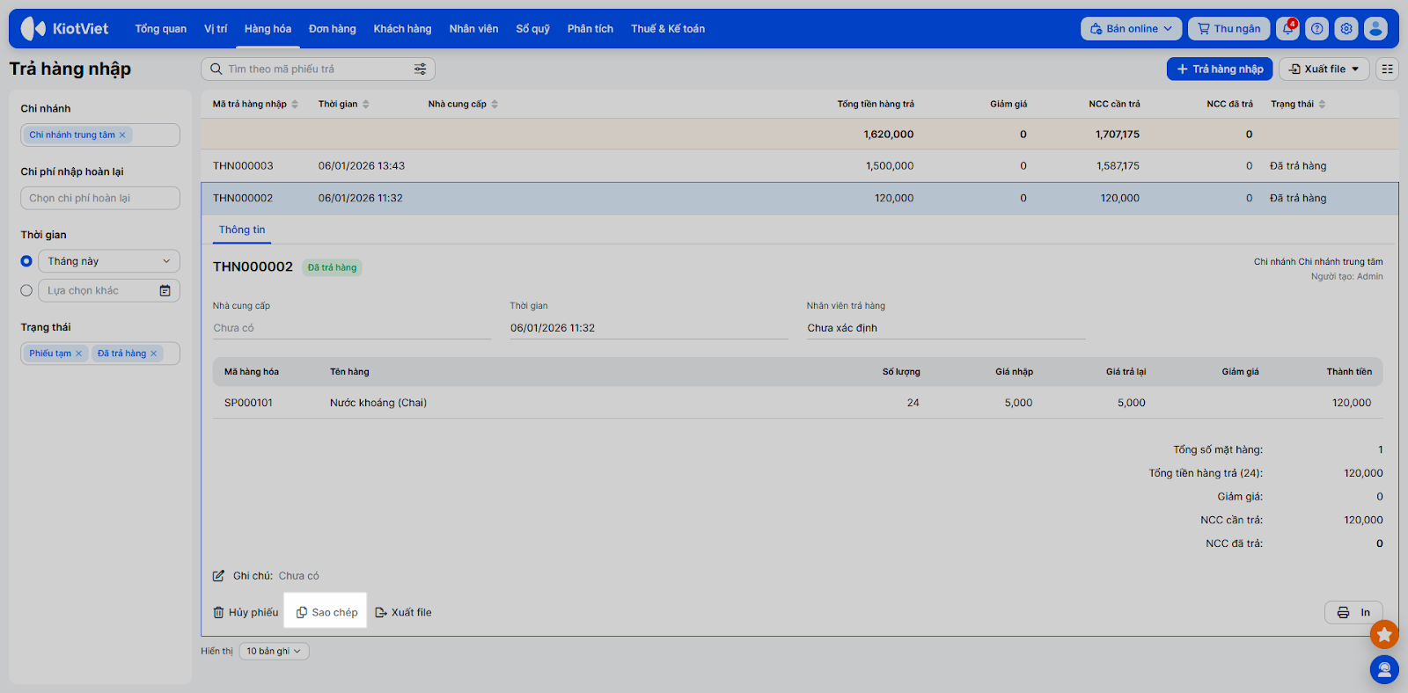Click the 'SP000101' product code
Screen dimensions: 1408x693
click(248, 403)
